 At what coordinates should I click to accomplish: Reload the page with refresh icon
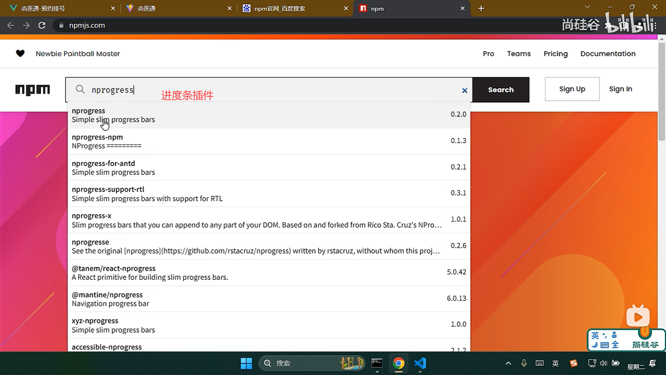[42, 25]
